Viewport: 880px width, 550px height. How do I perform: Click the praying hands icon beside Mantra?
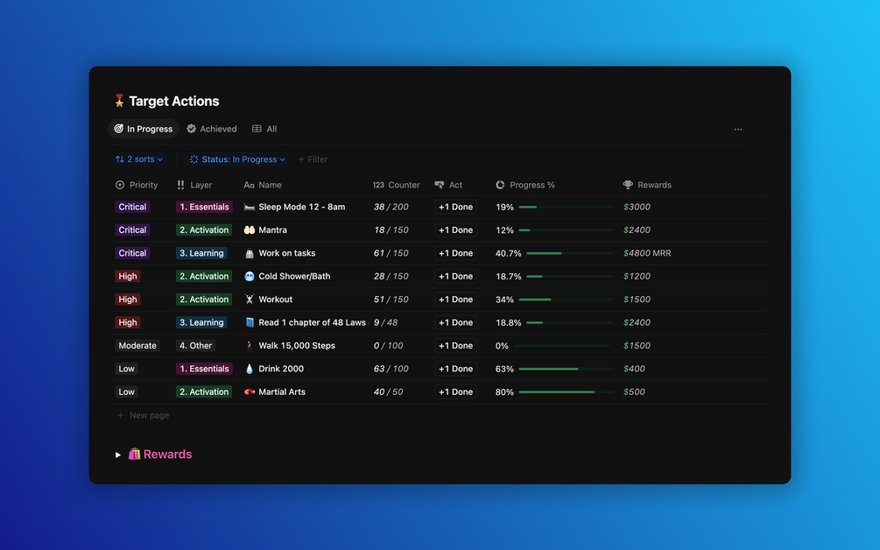click(x=250, y=230)
